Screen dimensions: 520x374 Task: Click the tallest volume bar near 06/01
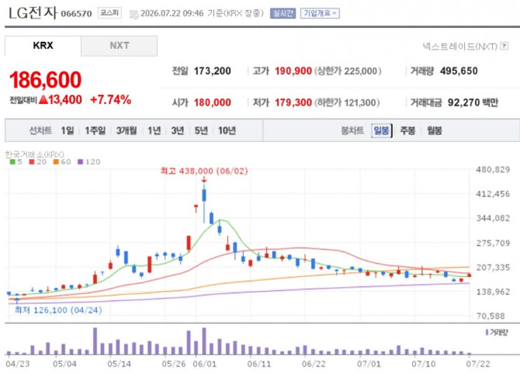point(204,341)
